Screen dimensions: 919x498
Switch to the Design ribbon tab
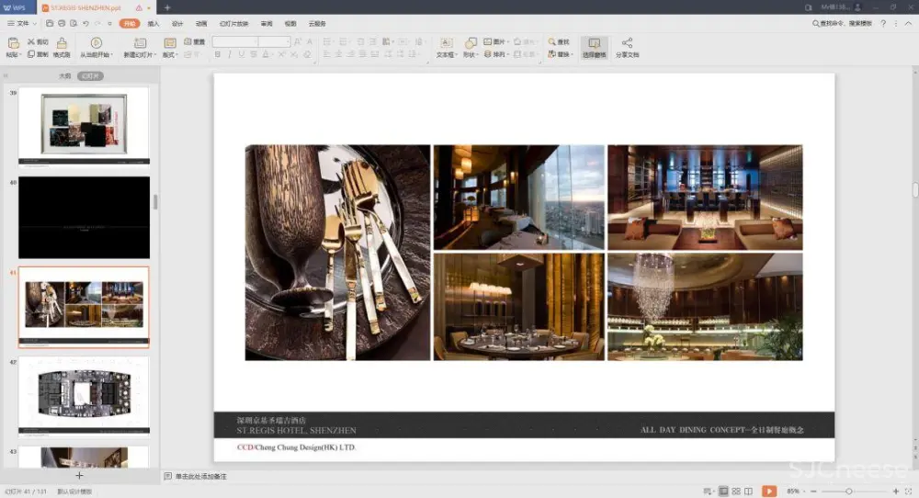[177, 23]
